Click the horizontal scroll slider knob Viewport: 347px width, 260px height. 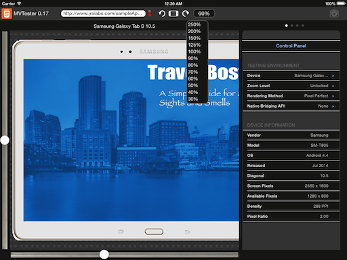click(104, 255)
